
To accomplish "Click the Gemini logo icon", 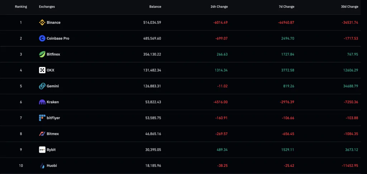I will point(42,86).
